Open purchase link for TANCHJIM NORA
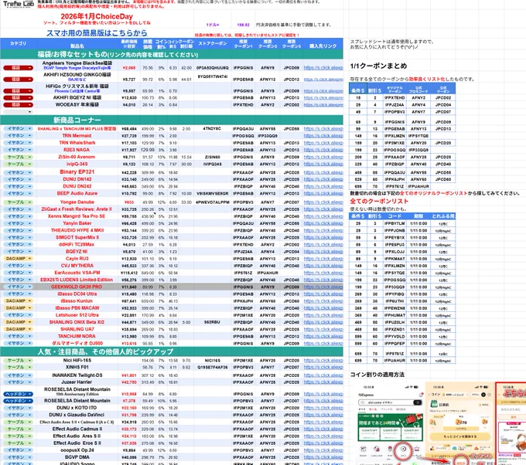Screen dimensions: 526x465 tap(323, 336)
